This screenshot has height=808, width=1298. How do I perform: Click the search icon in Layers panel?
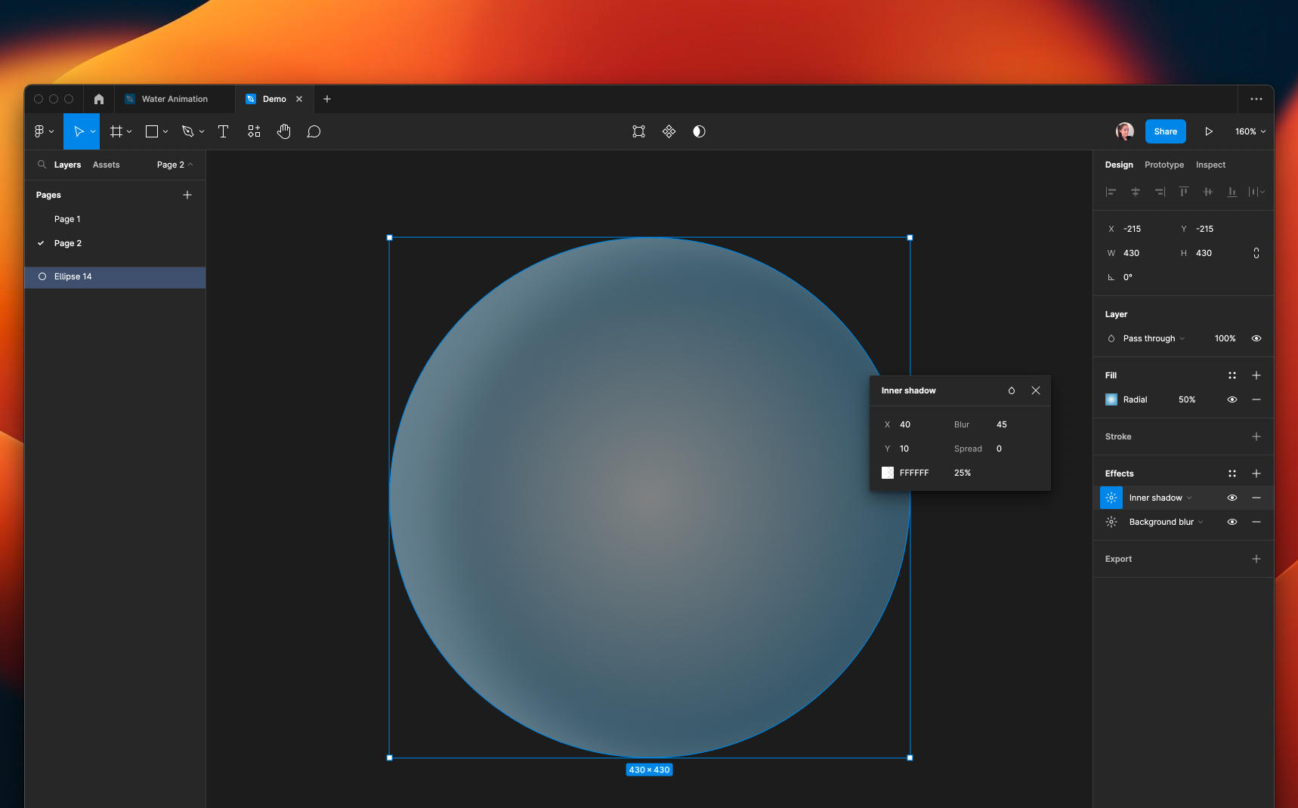(42, 165)
